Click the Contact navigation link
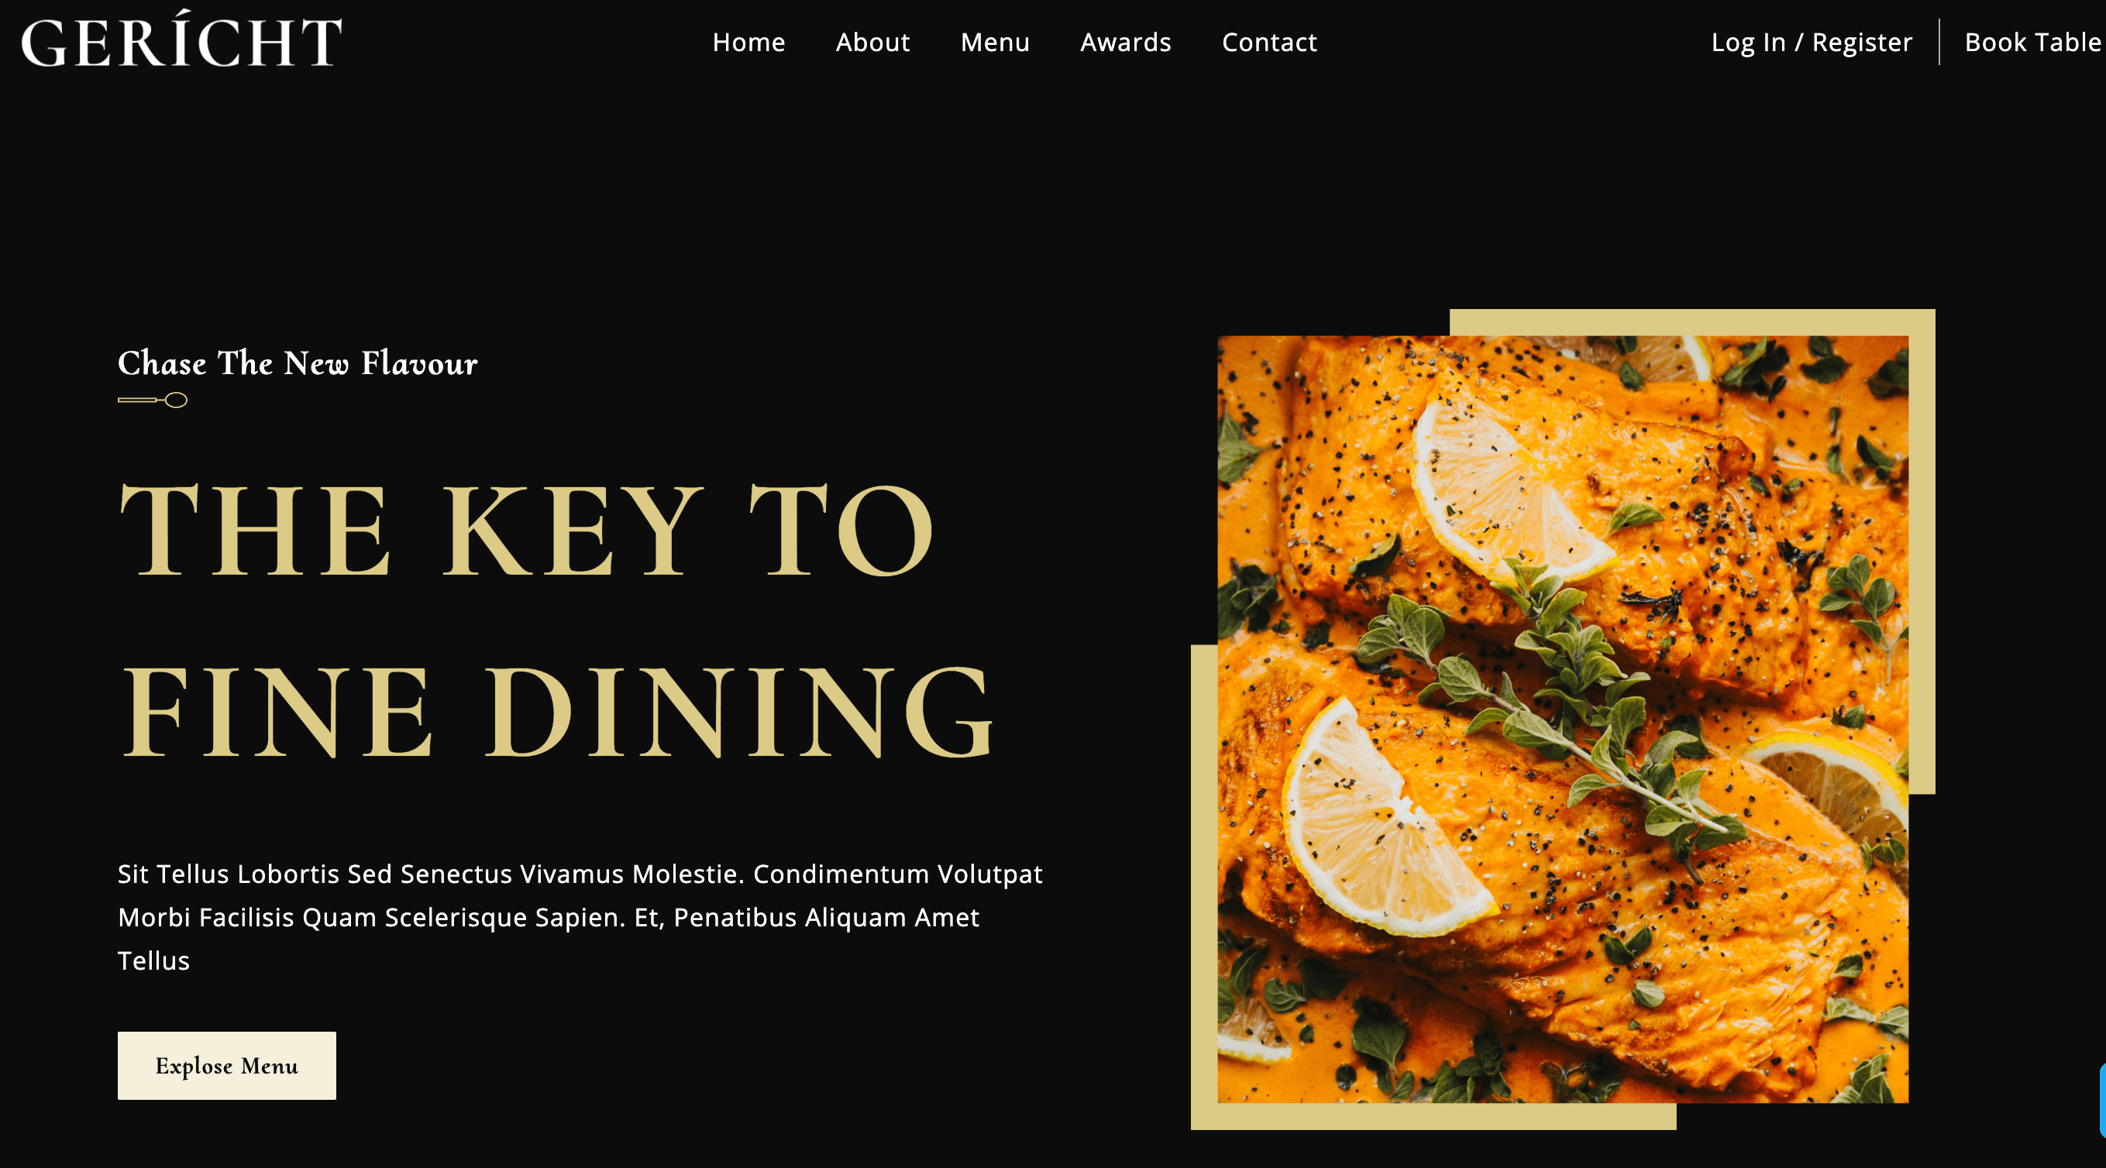Viewport: 2106px width, 1168px height. pos(1270,42)
